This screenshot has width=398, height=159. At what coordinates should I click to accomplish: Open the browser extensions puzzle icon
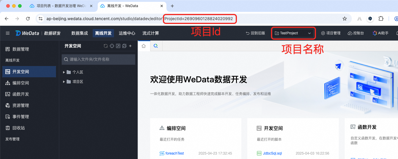point(381,19)
